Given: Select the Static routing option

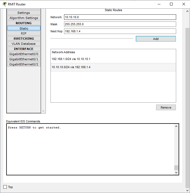Looking at the screenshot, I should tap(24, 28).
